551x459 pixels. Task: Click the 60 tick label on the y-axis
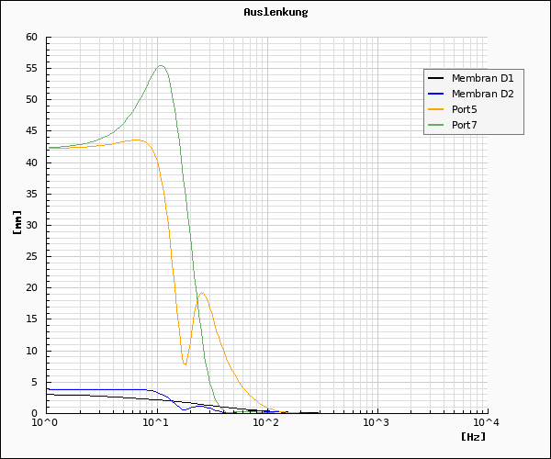pos(31,38)
